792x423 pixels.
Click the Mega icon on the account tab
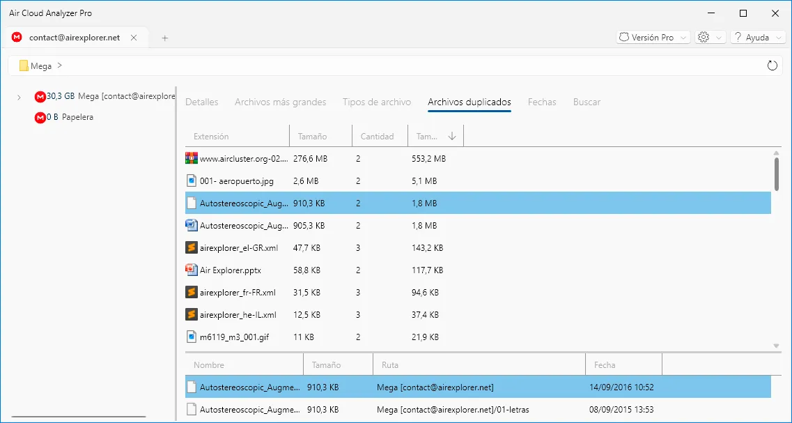[17, 38]
